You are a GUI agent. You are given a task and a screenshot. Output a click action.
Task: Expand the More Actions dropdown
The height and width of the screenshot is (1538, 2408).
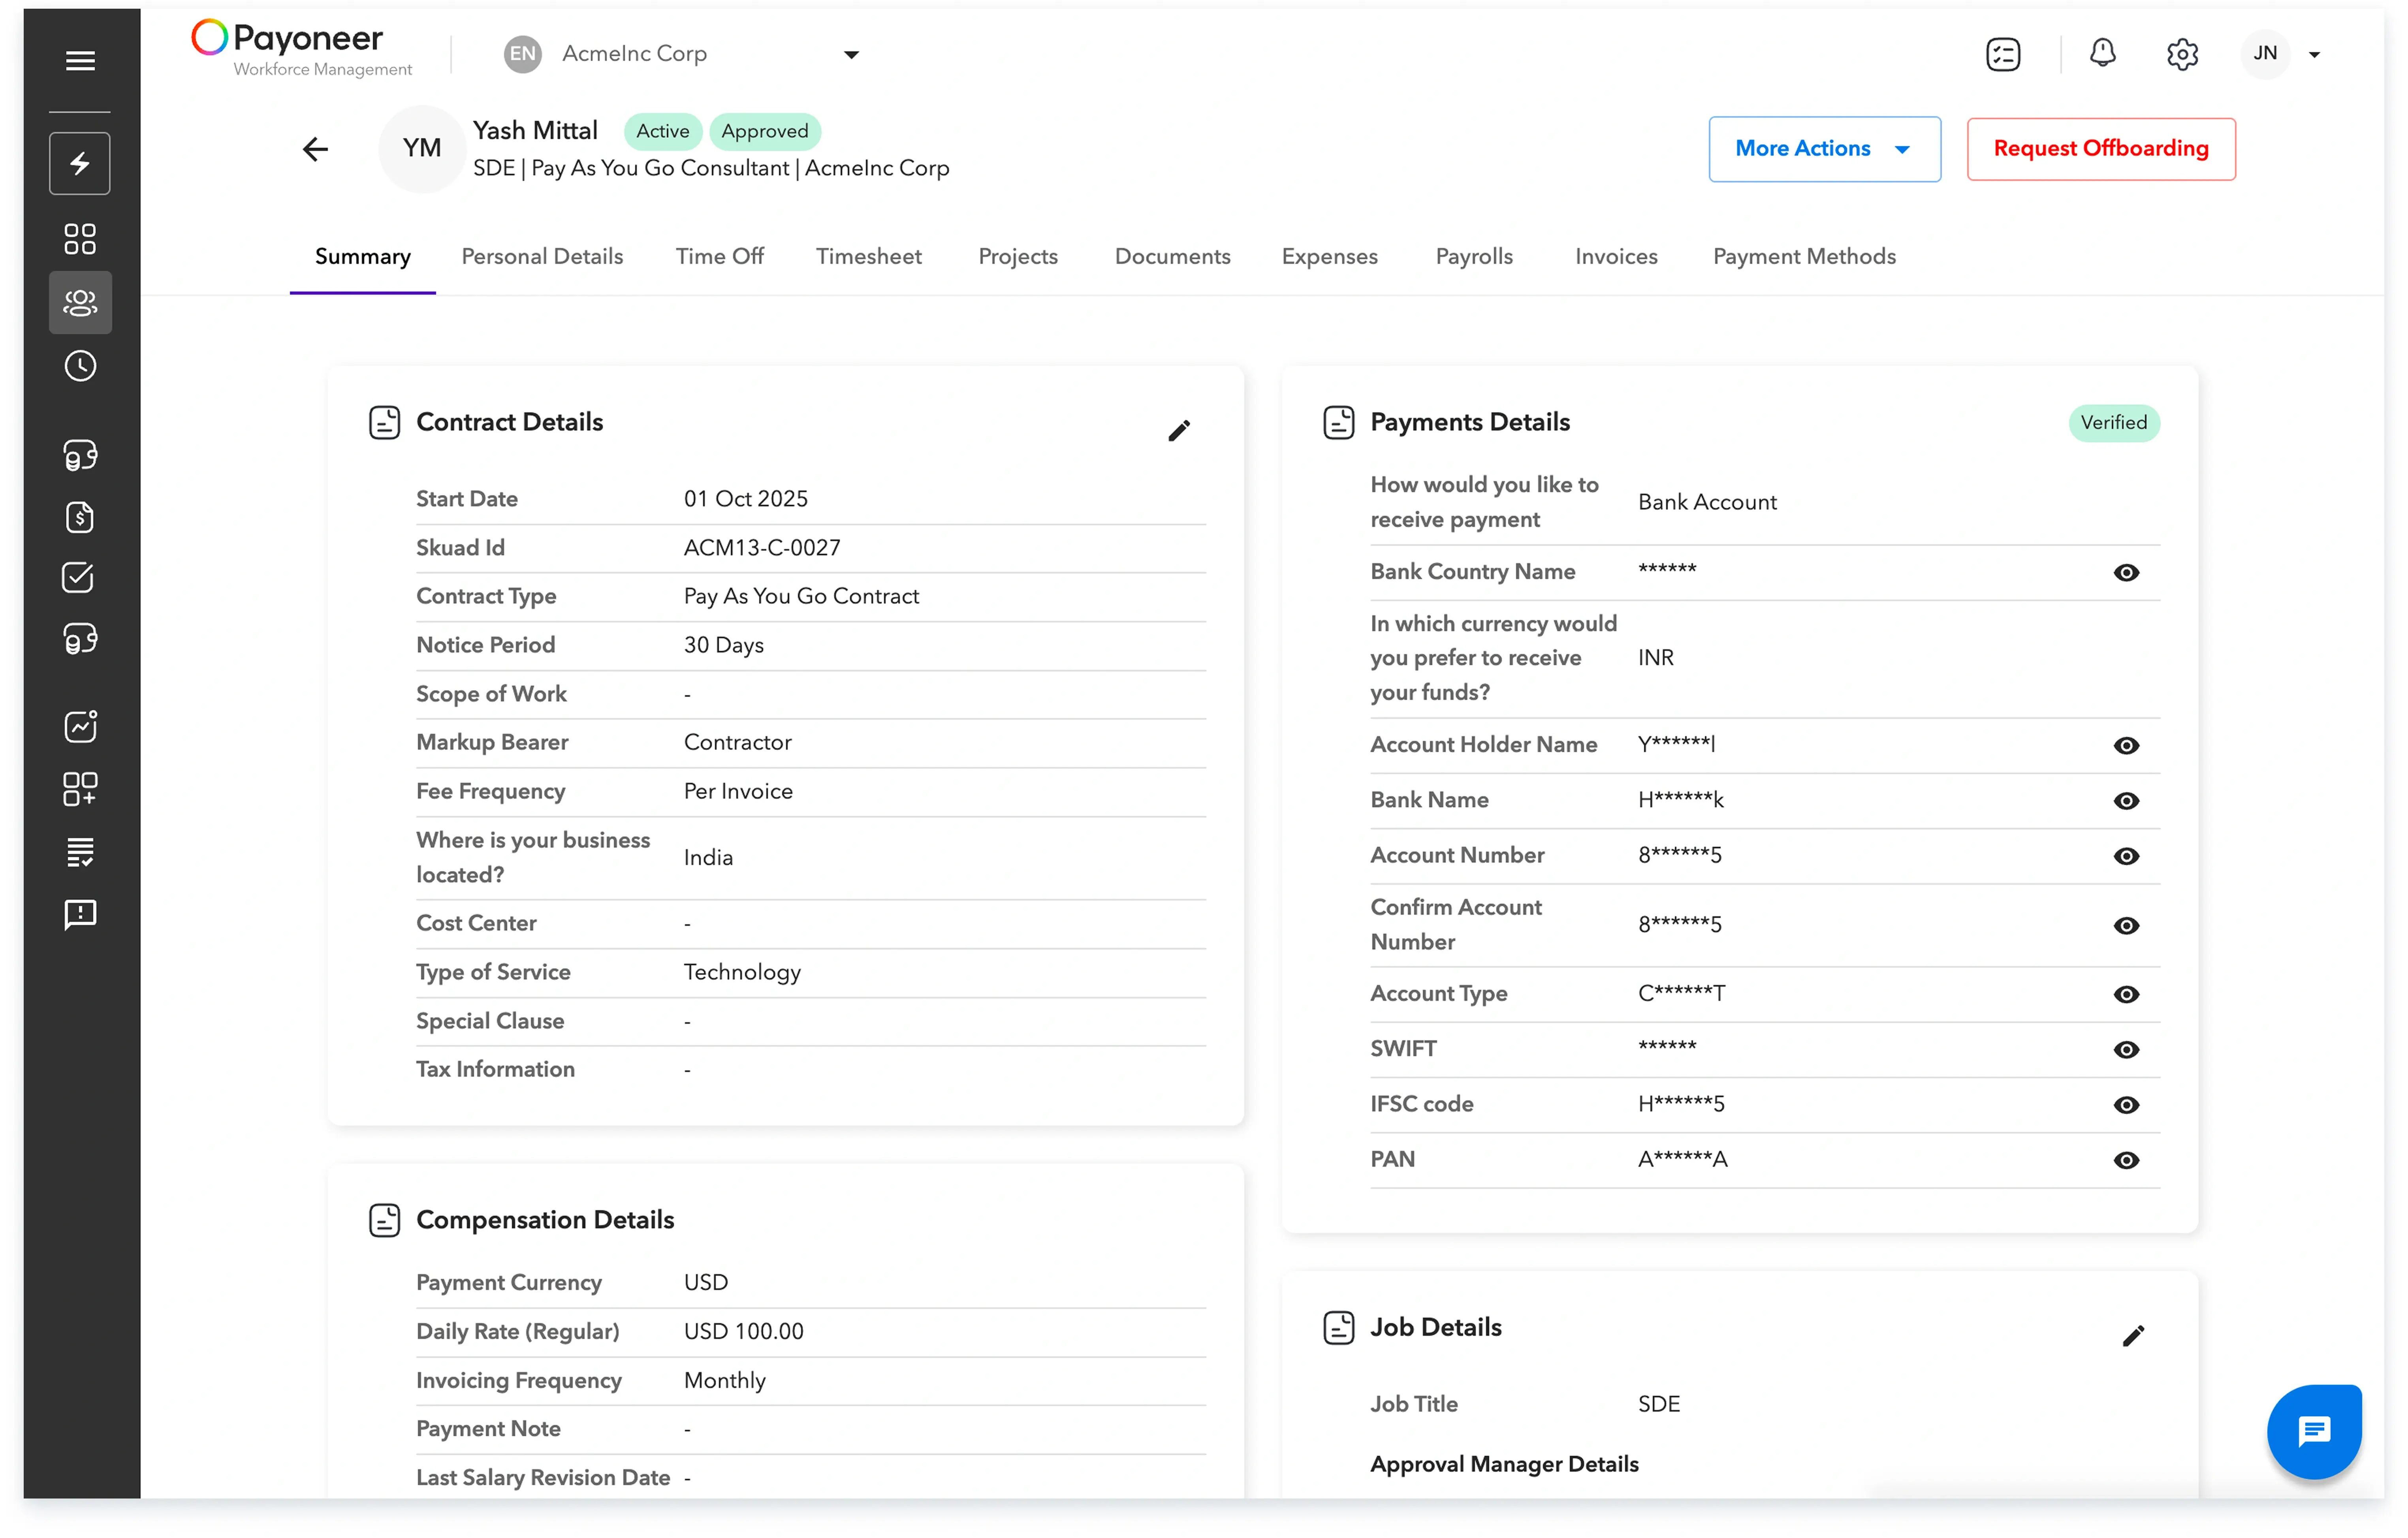[1824, 149]
